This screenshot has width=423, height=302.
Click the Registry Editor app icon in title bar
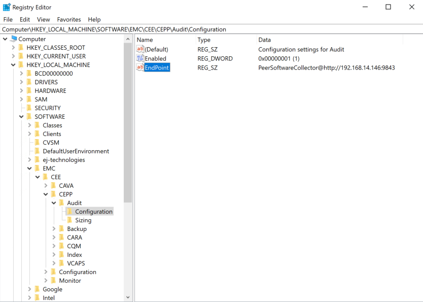(x=7, y=7)
